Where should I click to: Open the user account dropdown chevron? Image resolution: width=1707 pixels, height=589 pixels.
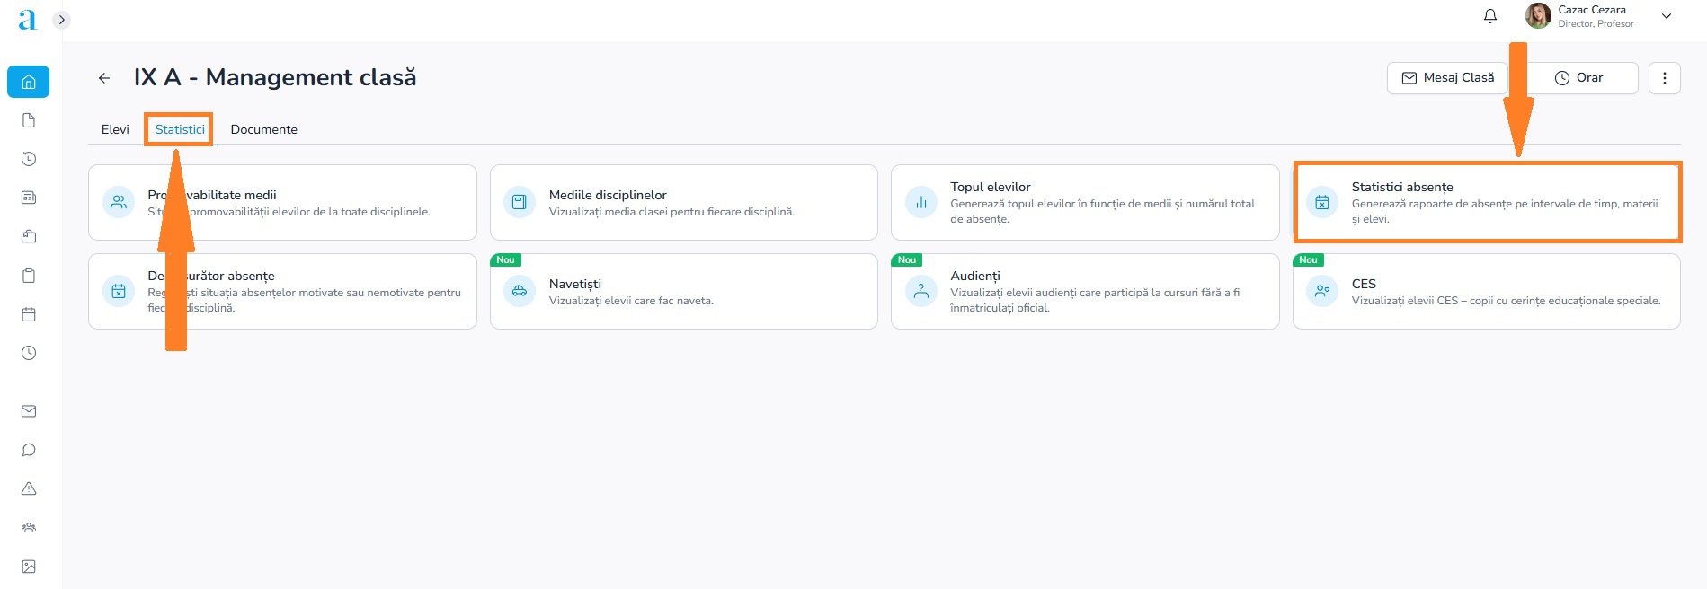[1666, 16]
